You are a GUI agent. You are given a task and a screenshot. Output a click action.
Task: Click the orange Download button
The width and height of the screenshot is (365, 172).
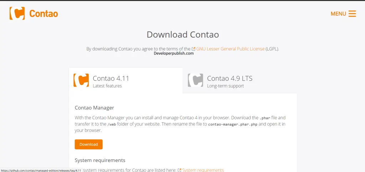pyautogui.click(x=89, y=144)
